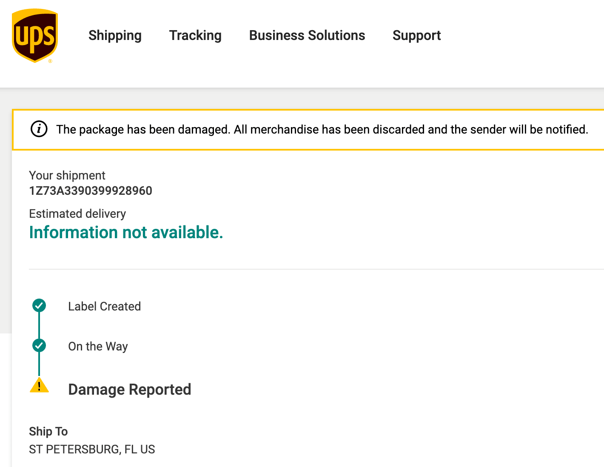This screenshot has width=604, height=467.
Task: Click the info icon in damage alert
Action: 39,129
